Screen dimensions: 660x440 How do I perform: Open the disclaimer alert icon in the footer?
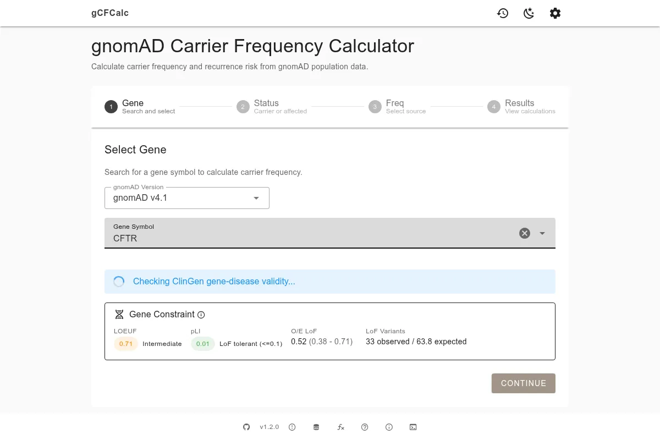click(292, 427)
